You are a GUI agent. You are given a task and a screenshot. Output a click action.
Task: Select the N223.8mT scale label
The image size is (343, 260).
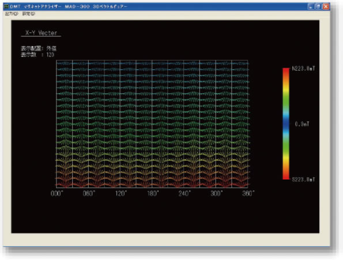[303, 68]
